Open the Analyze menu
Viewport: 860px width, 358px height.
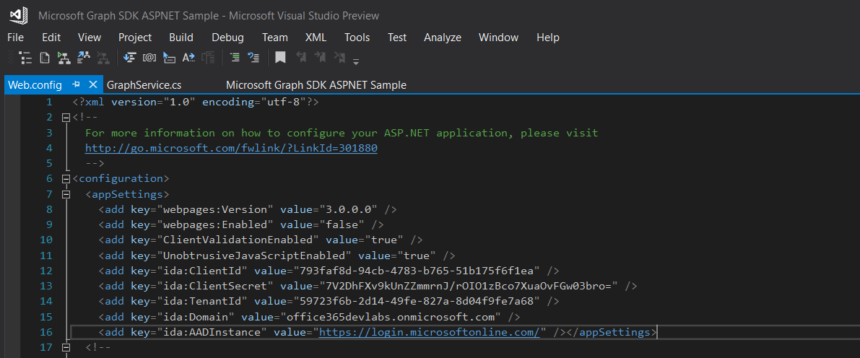[442, 38]
